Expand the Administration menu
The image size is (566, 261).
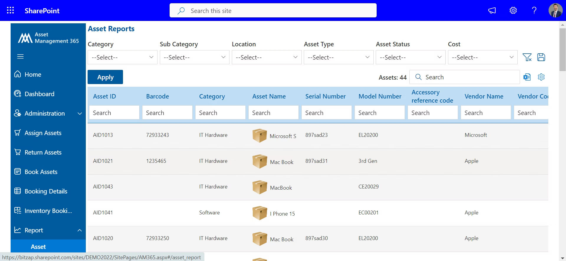click(79, 114)
